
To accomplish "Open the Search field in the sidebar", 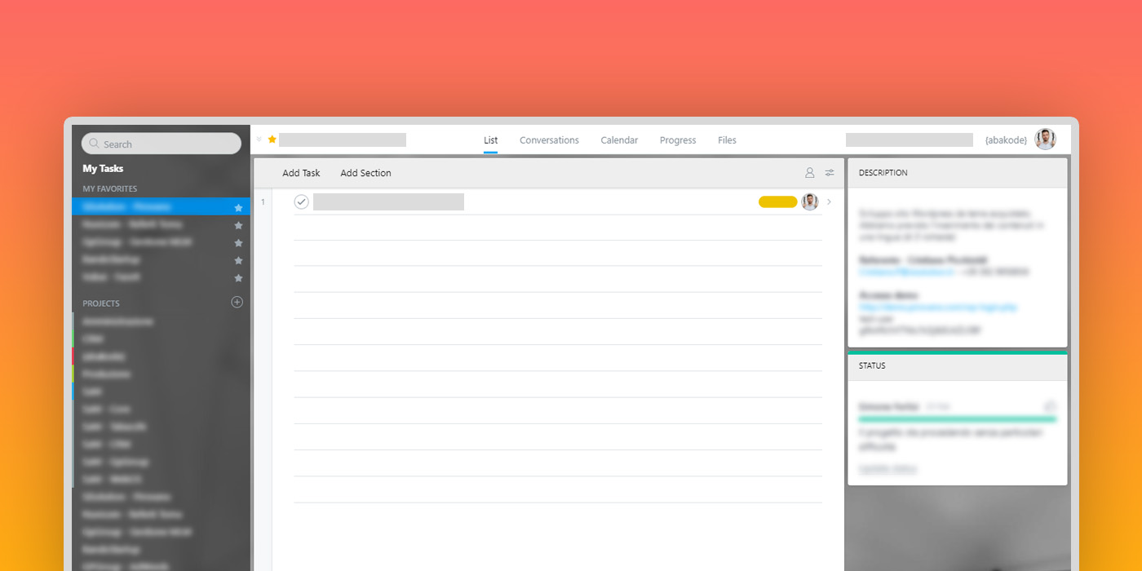I will pyautogui.click(x=161, y=143).
